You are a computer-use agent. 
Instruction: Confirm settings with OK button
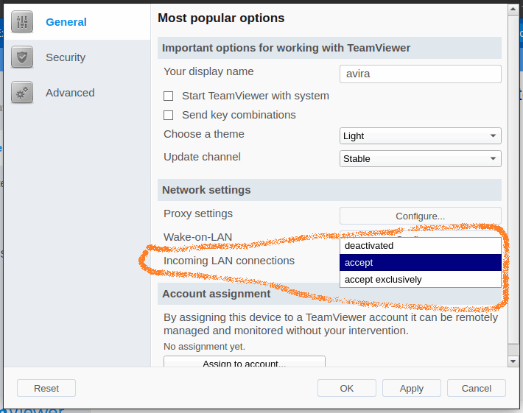[347, 388]
